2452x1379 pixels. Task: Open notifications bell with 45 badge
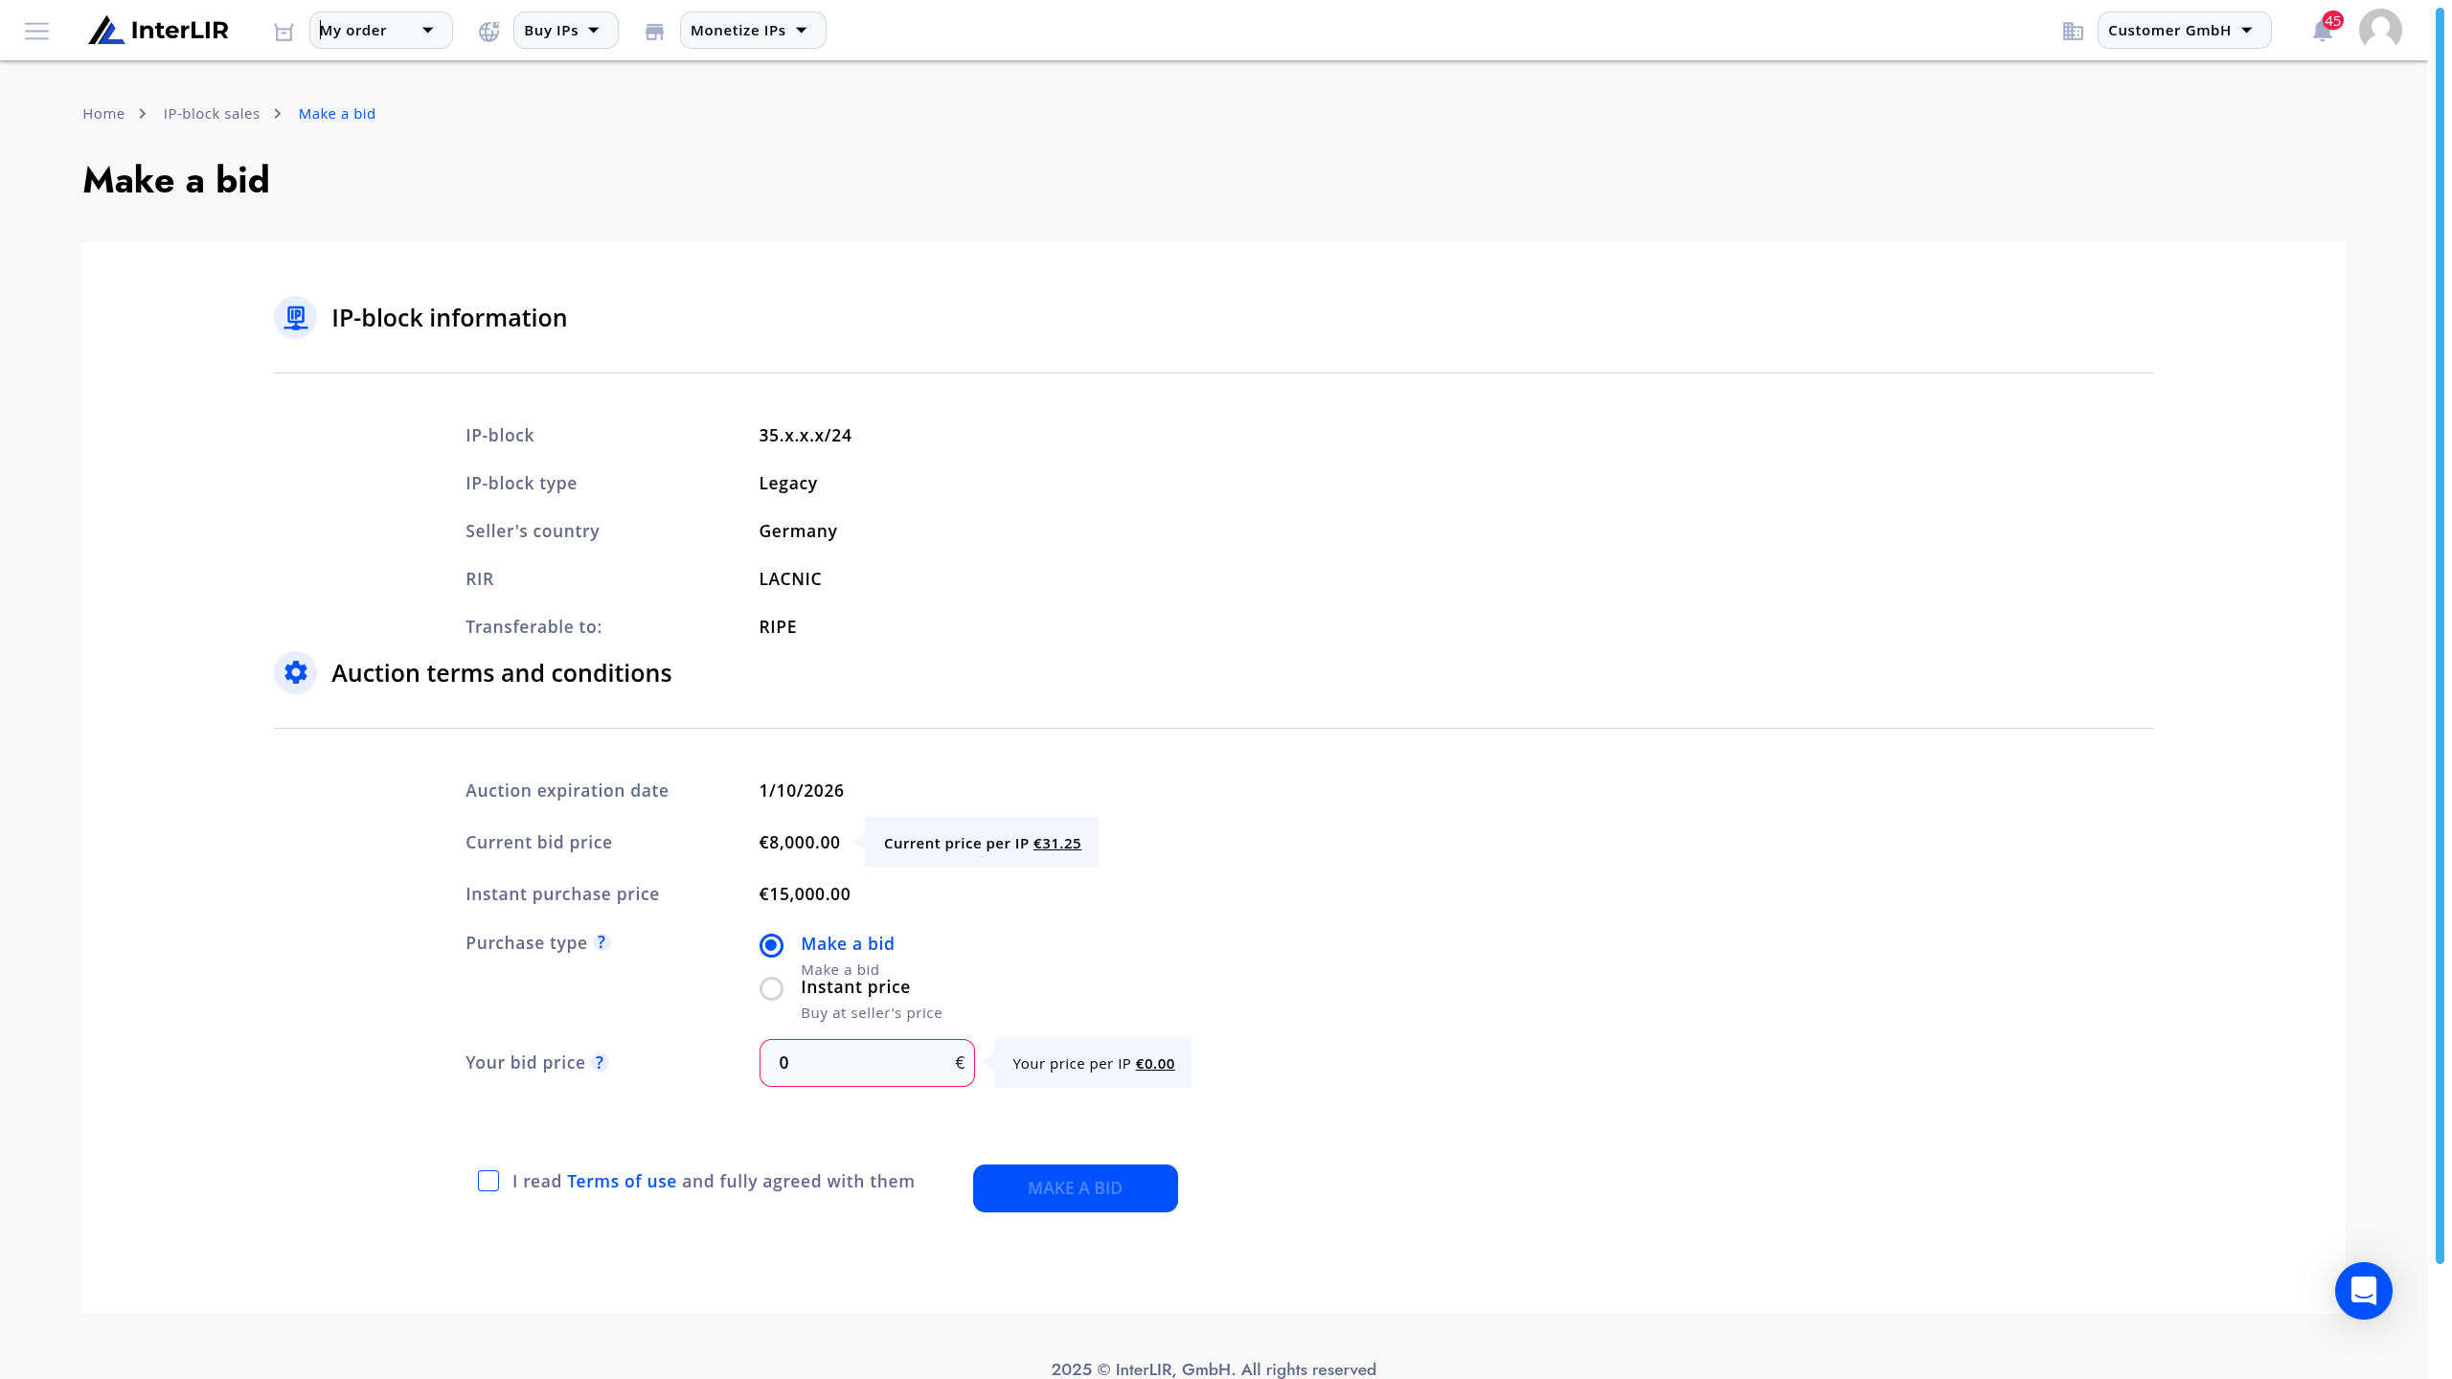(2324, 30)
